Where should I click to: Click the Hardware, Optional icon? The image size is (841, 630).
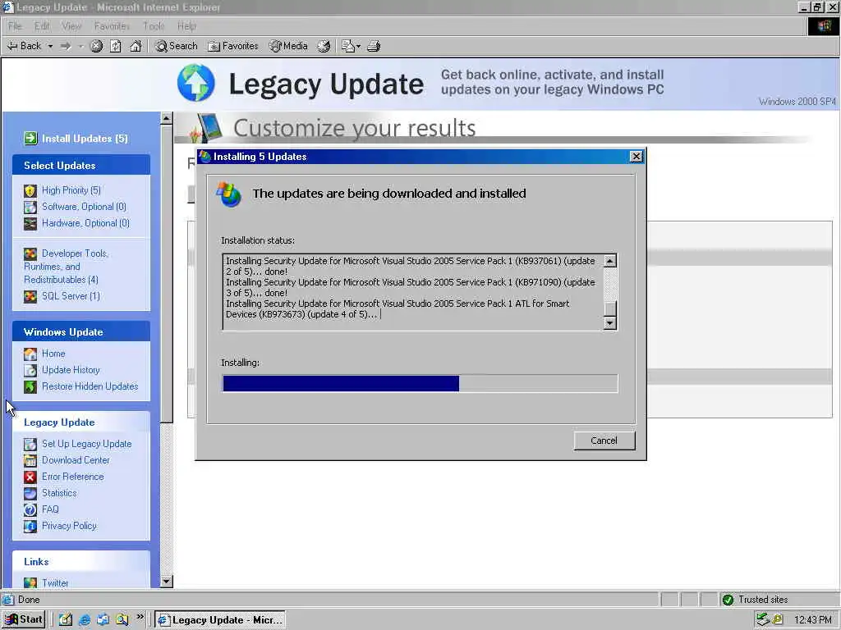30,223
